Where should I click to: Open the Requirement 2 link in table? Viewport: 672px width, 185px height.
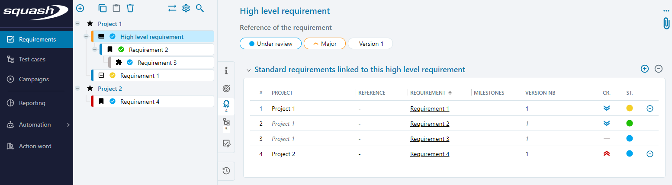429,124
